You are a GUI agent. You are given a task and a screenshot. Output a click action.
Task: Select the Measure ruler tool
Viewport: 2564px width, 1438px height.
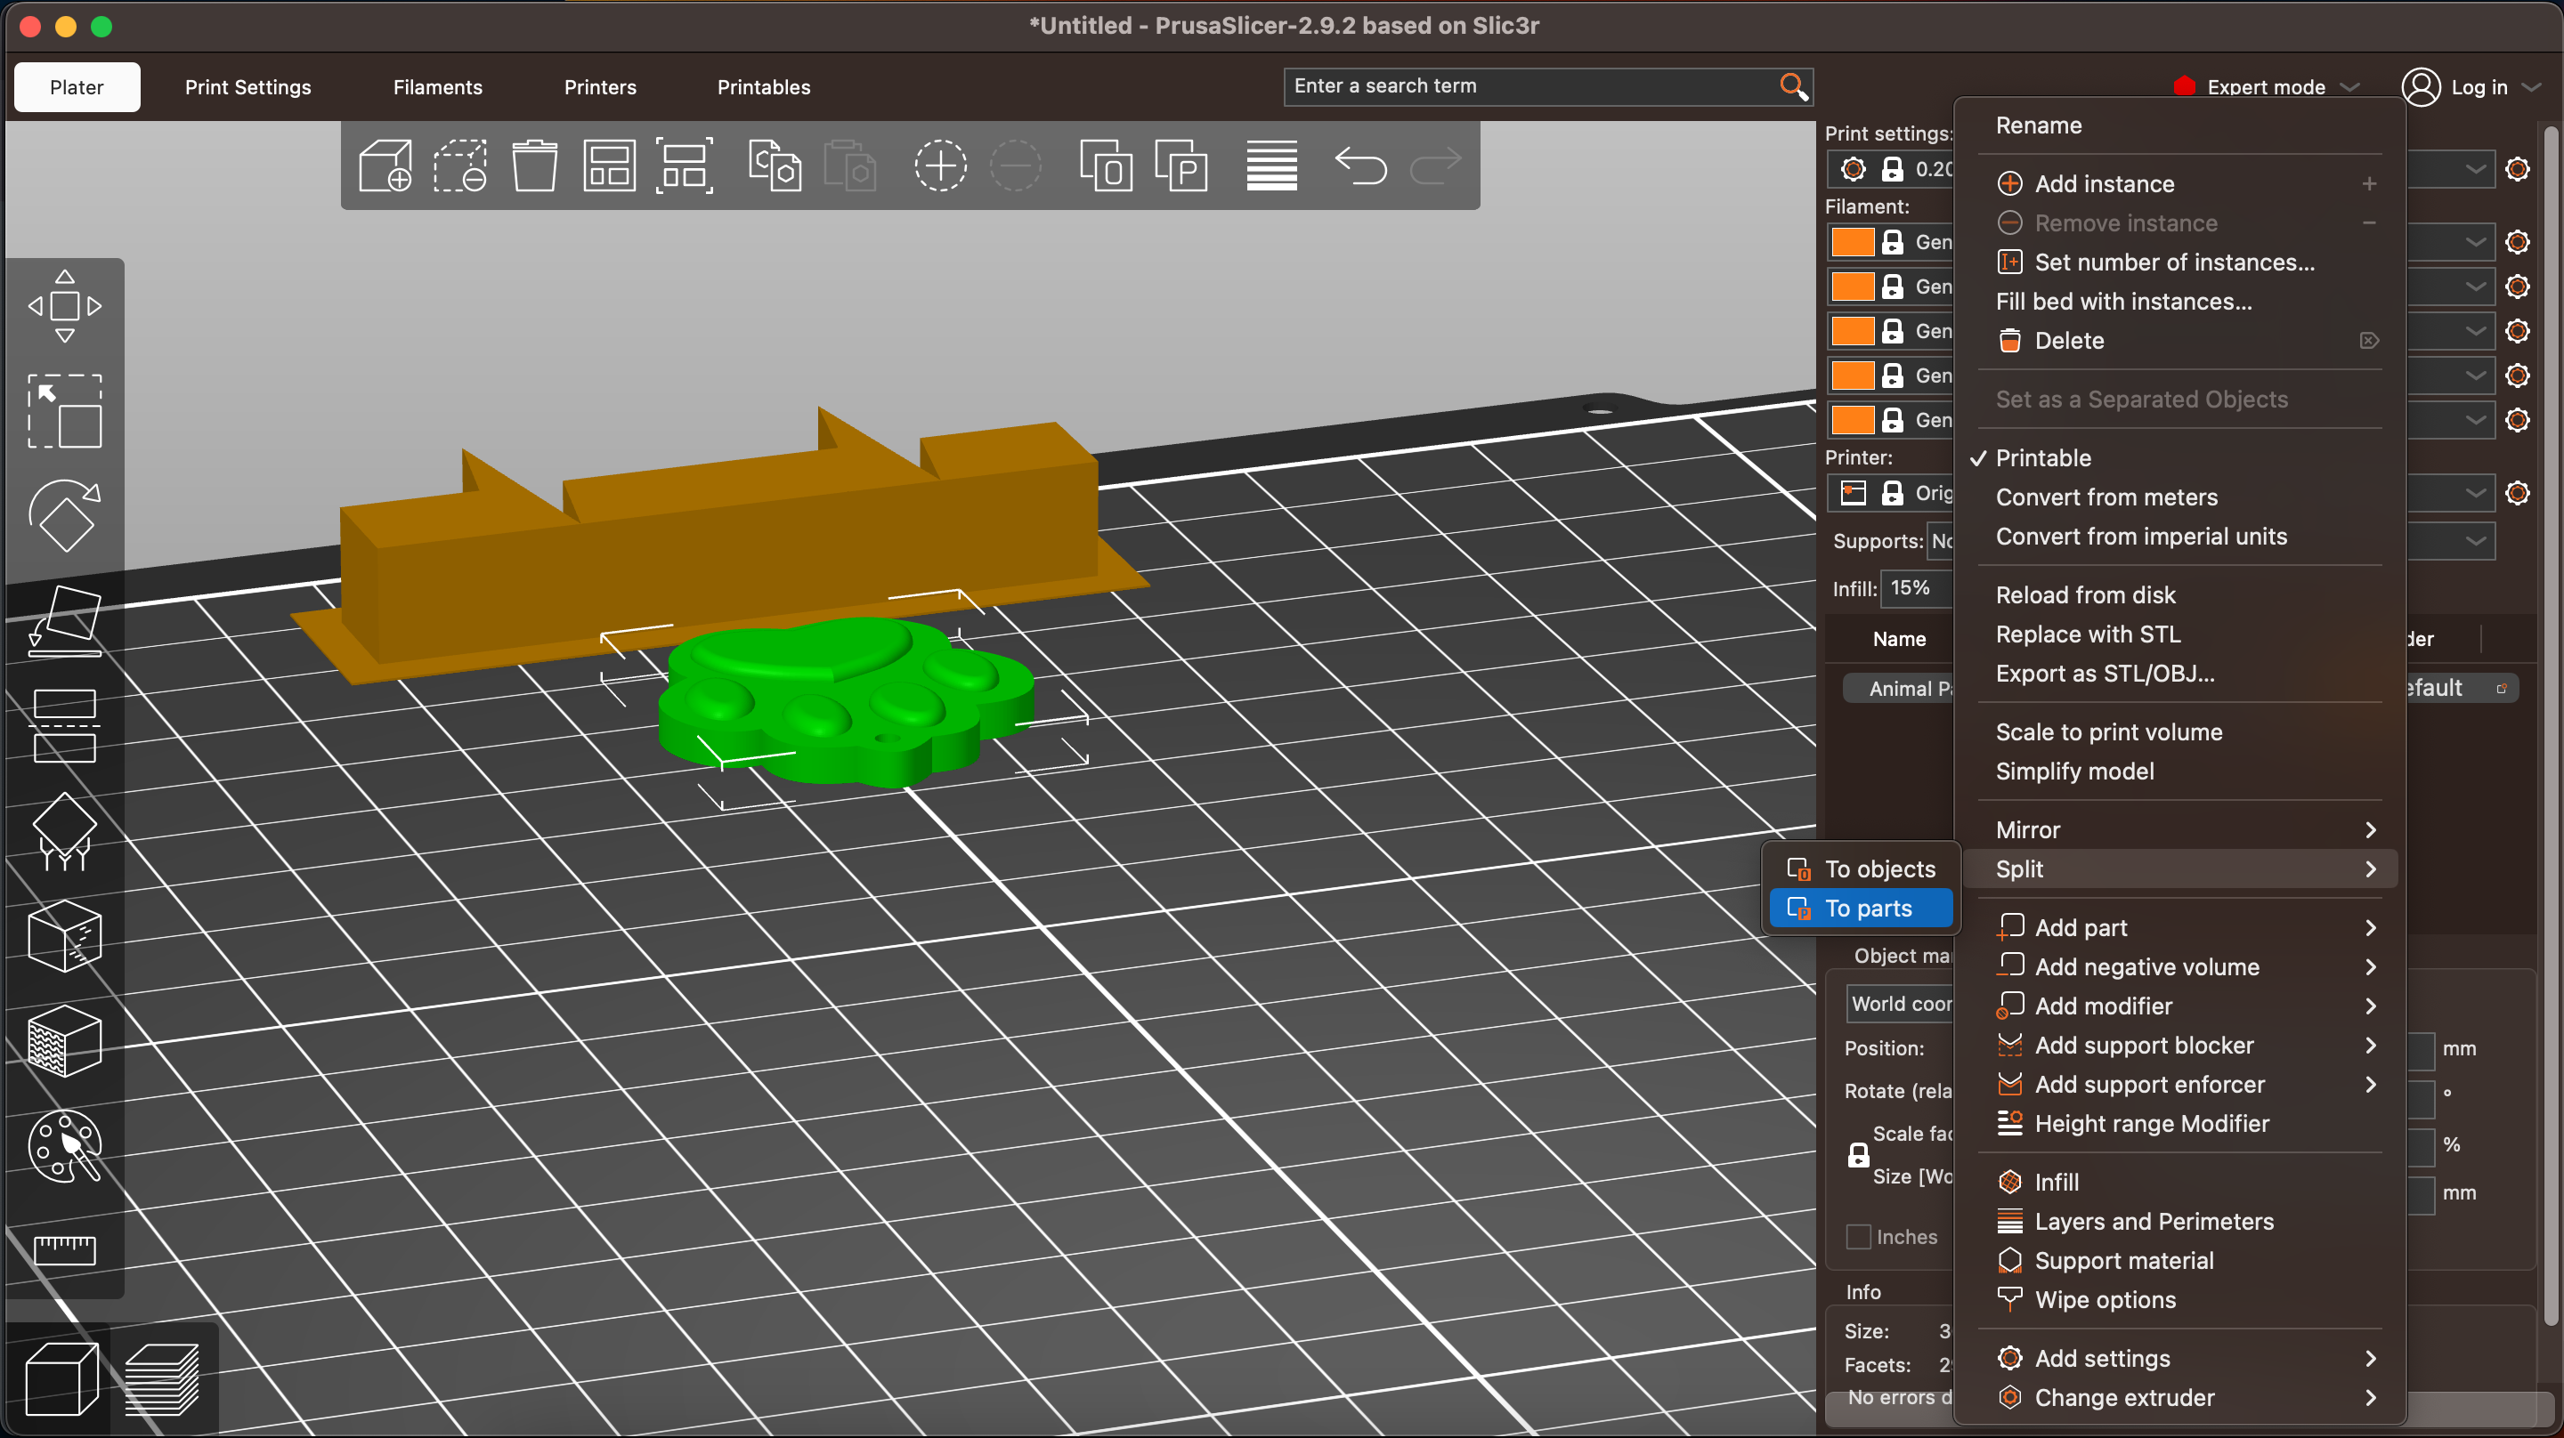[x=65, y=1250]
